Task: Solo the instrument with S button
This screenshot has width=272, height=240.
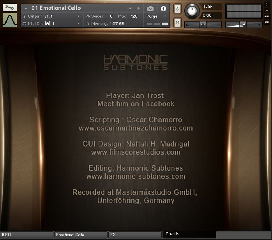Action: tap(177, 9)
